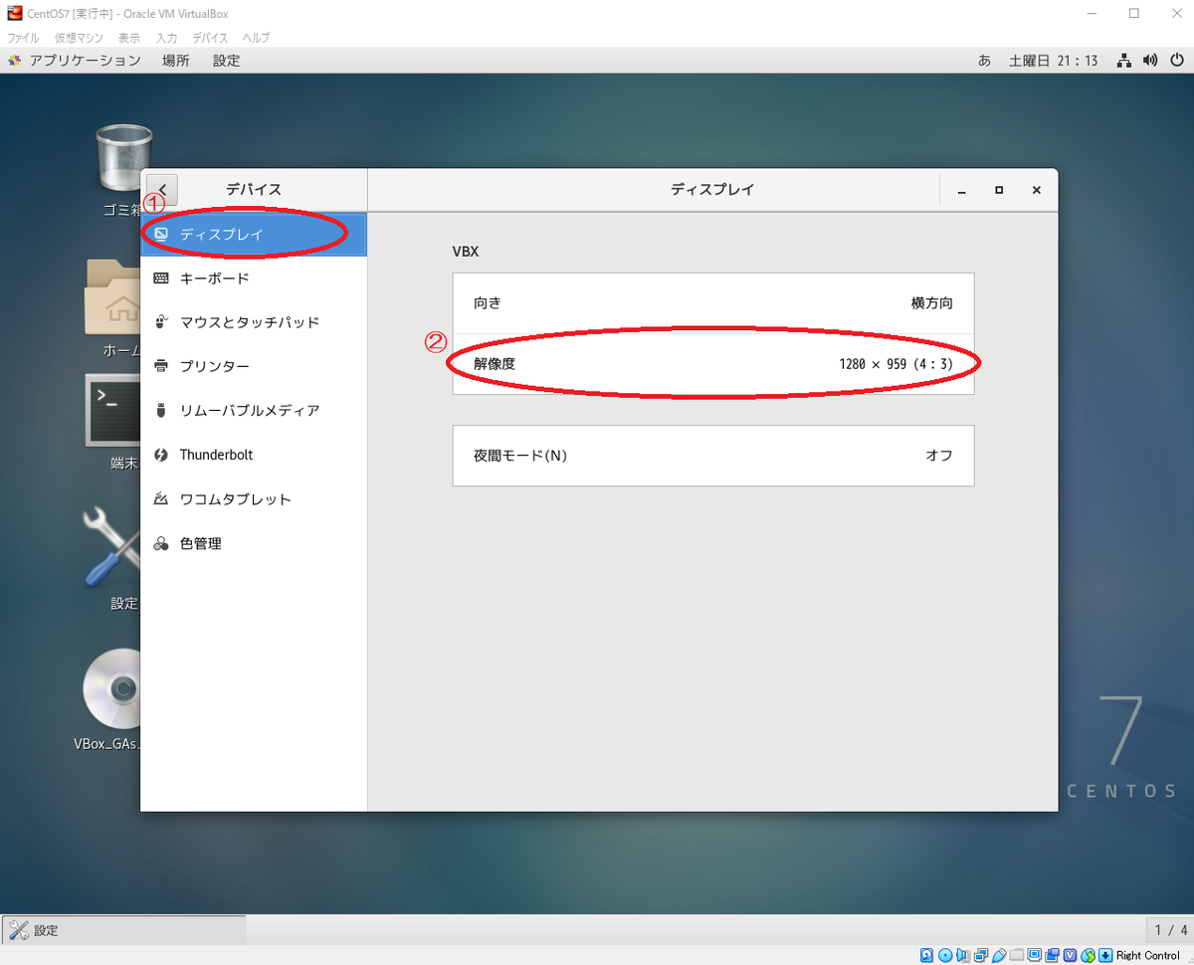Open マウスとタッチパッド settings
The width and height of the screenshot is (1194, 965).
254,322
